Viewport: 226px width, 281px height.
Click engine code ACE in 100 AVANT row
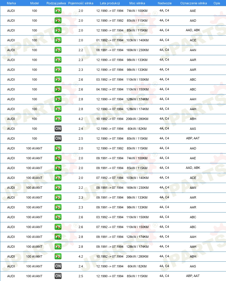pyautogui.click(x=193, y=178)
